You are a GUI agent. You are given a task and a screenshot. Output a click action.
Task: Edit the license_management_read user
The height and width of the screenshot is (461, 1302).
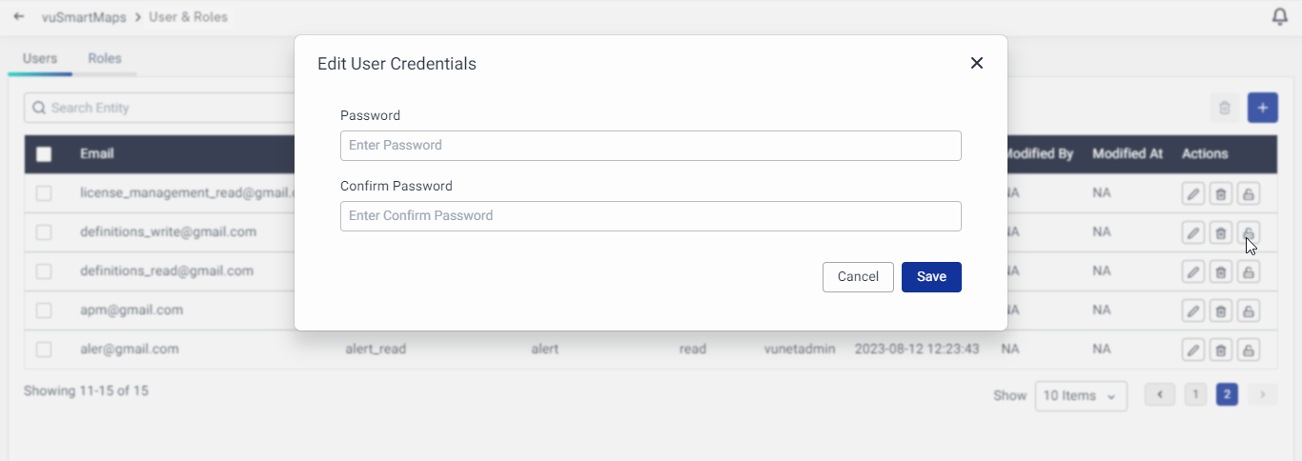(1192, 193)
